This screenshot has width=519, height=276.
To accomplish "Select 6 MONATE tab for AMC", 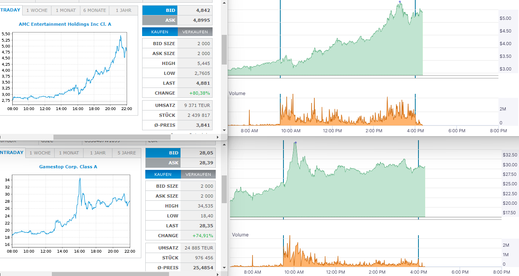I will point(95,10).
